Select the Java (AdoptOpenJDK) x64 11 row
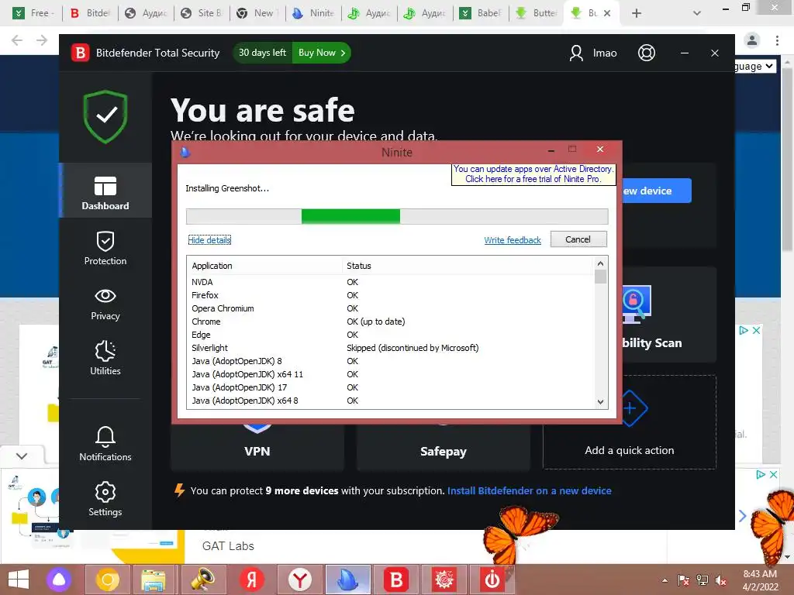This screenshot has width=794, height=595. [391, 374]
